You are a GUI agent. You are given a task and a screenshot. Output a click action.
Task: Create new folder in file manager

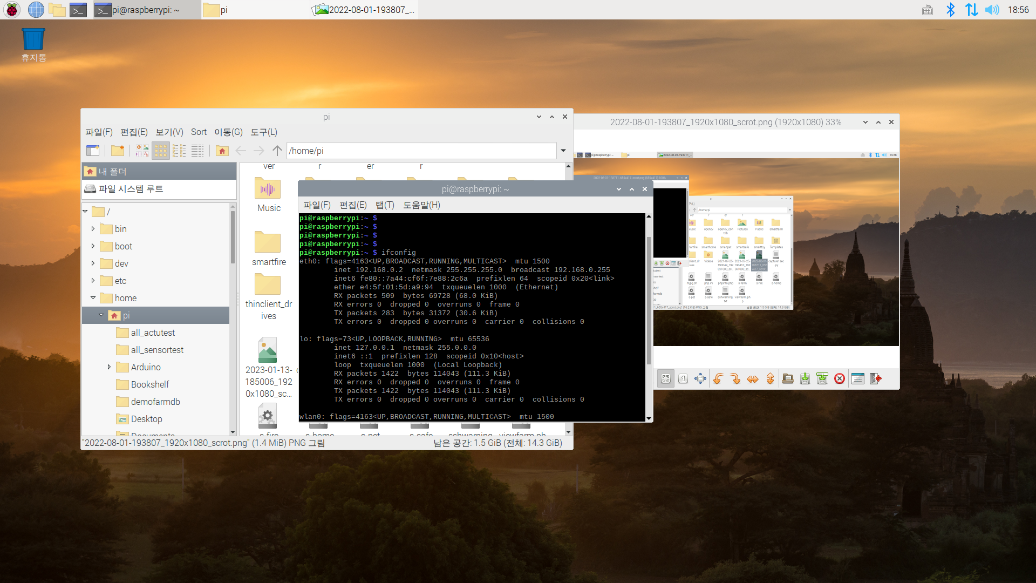tap(118, 151)
